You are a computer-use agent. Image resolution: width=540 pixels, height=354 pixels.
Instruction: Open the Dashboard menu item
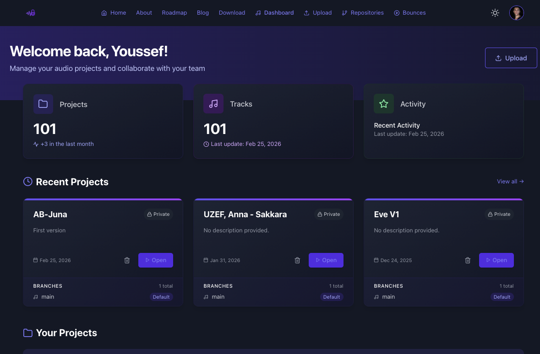pos(274,13)
